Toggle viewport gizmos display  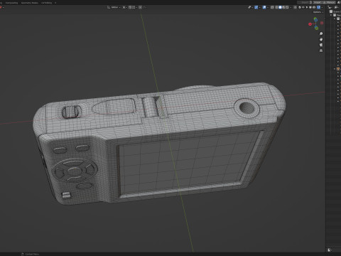(x=256, y=7)
